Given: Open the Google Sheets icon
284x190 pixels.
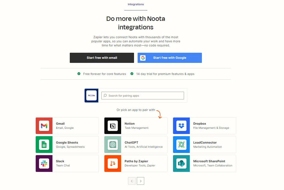Looking at the screenshot, I should point(44,145).
